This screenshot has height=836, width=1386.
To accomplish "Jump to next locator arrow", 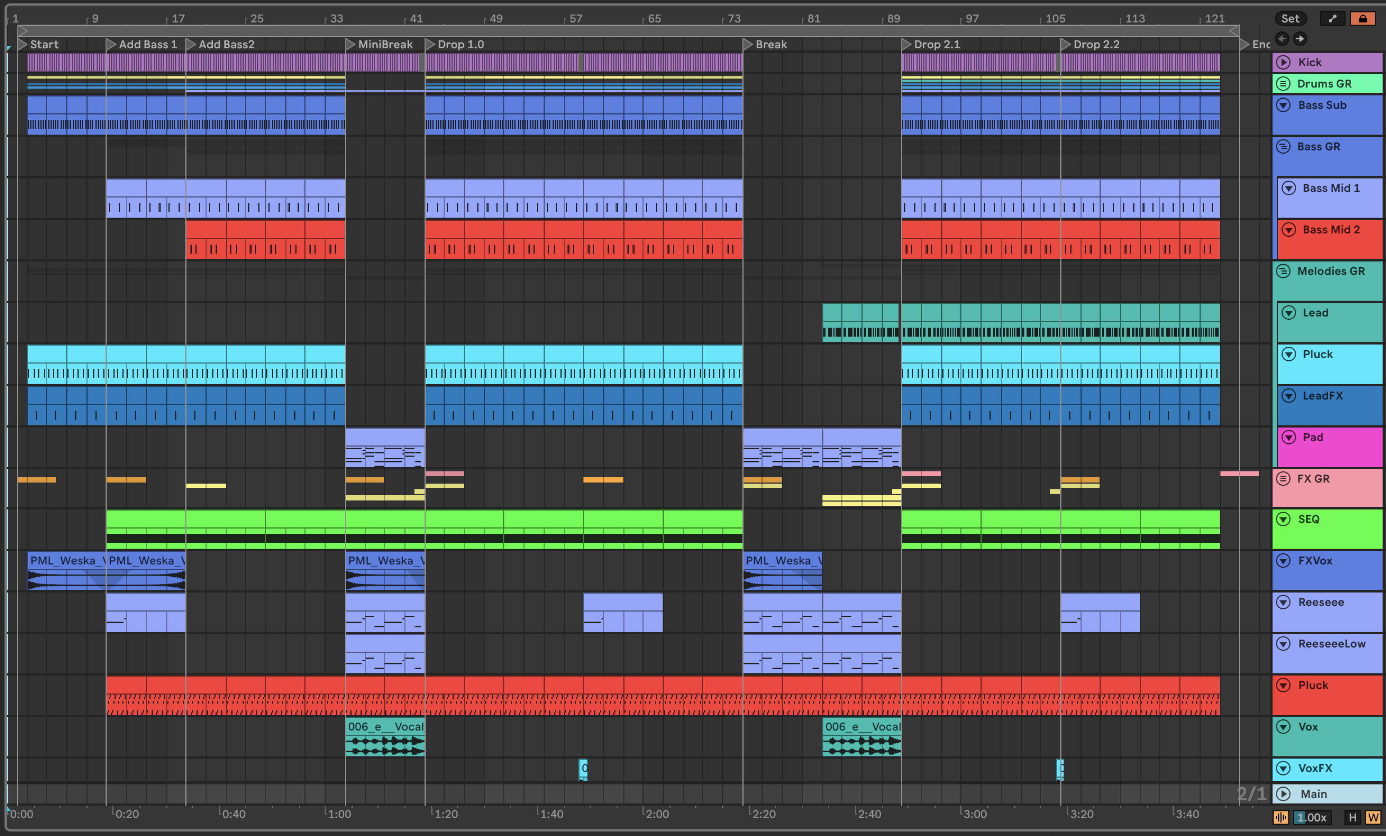I will 1300,39.
